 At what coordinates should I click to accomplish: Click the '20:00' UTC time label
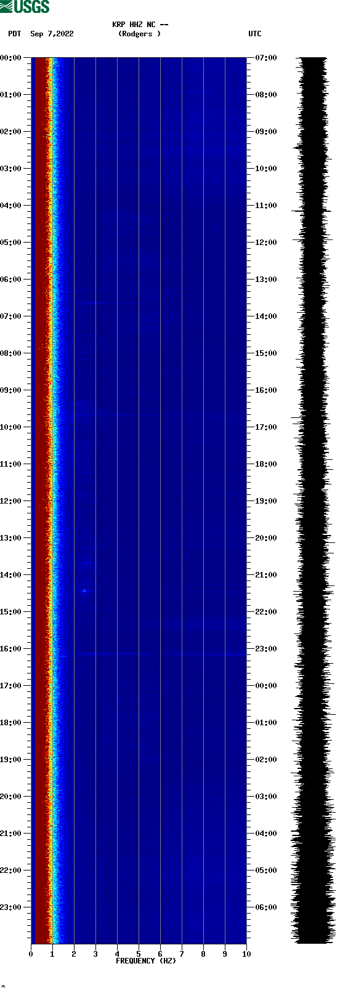(266, 538)
